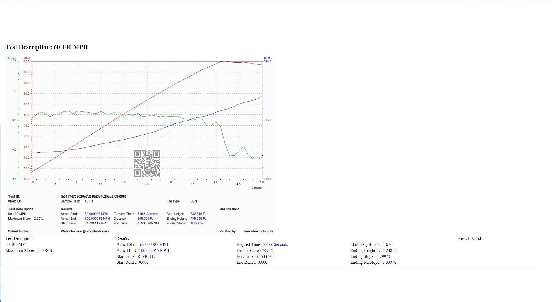Viewport: 552px width, 302px height.
Task: Click the Test Description 60-100 MPH heading
Action: pyautogui.click(x=47, y=47)
